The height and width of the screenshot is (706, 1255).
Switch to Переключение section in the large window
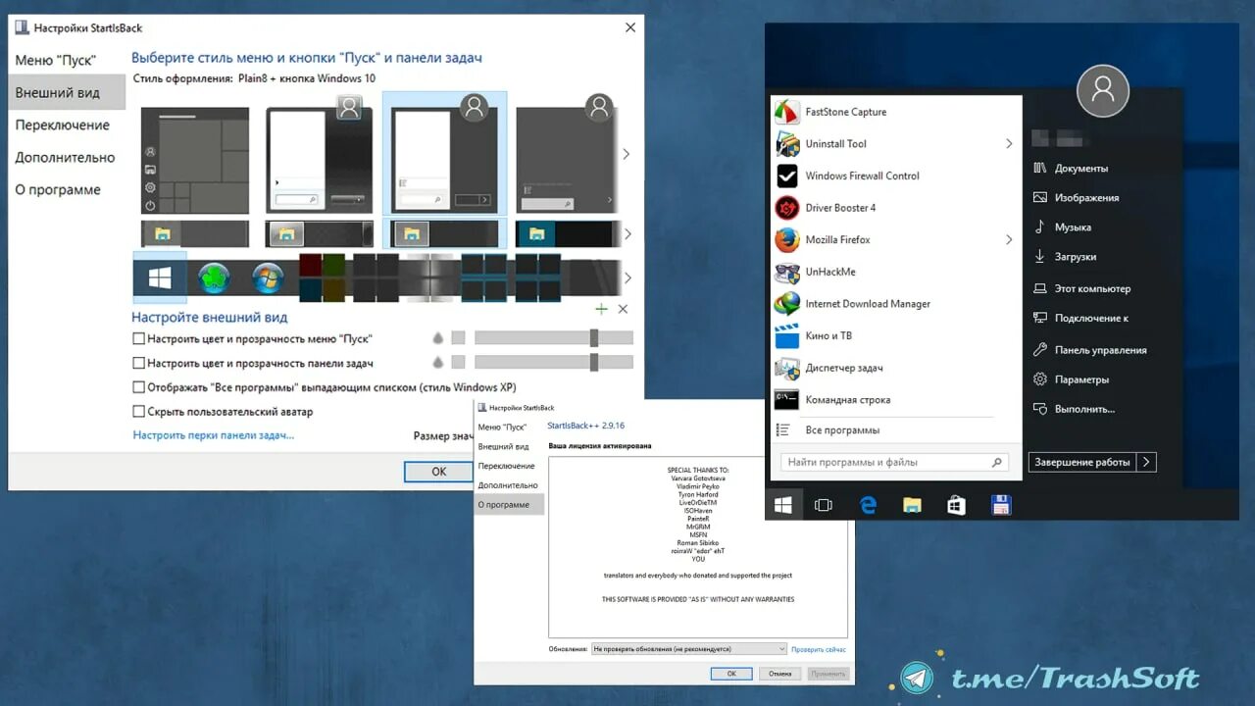pos(67,125)
